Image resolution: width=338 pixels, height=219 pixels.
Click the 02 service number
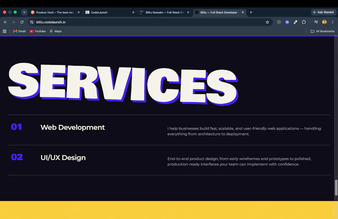(x=17, y=157)
